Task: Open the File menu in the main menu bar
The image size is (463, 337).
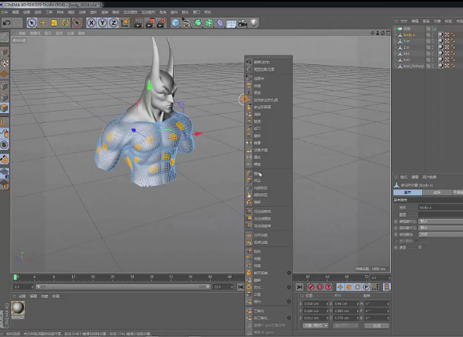Action: [x=4, y=12]
